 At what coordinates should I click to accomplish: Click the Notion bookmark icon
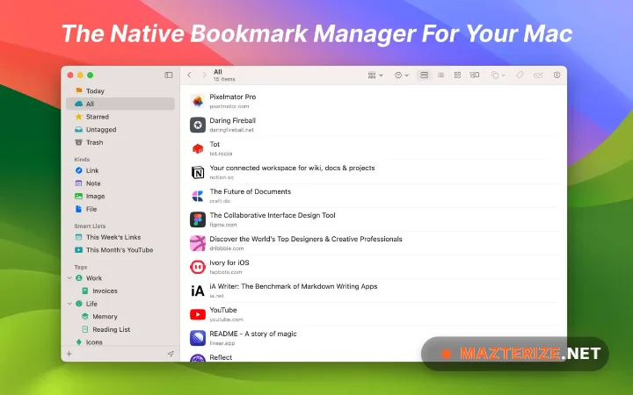(198, 173)
